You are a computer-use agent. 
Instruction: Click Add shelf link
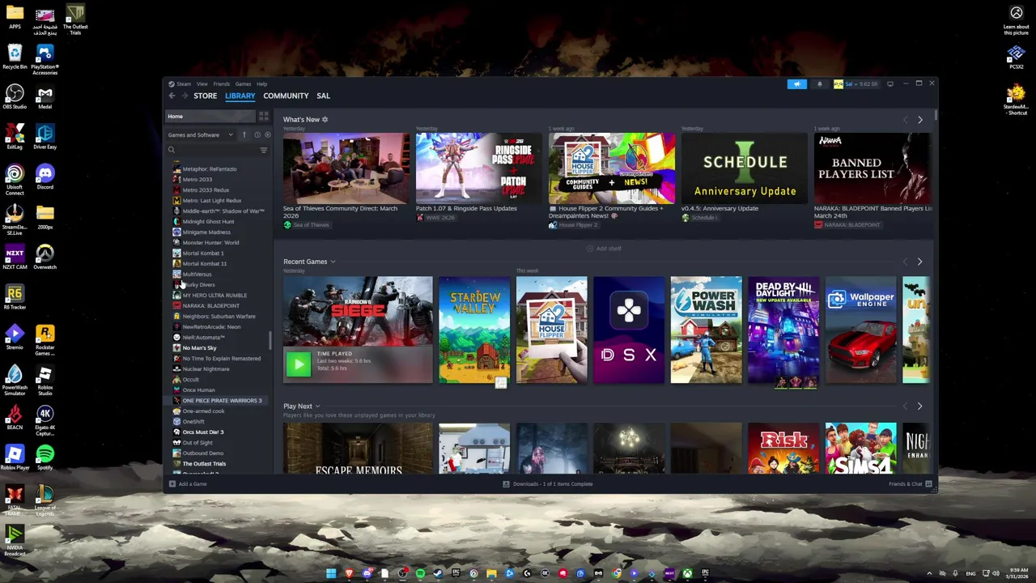[x=604, y=249]
